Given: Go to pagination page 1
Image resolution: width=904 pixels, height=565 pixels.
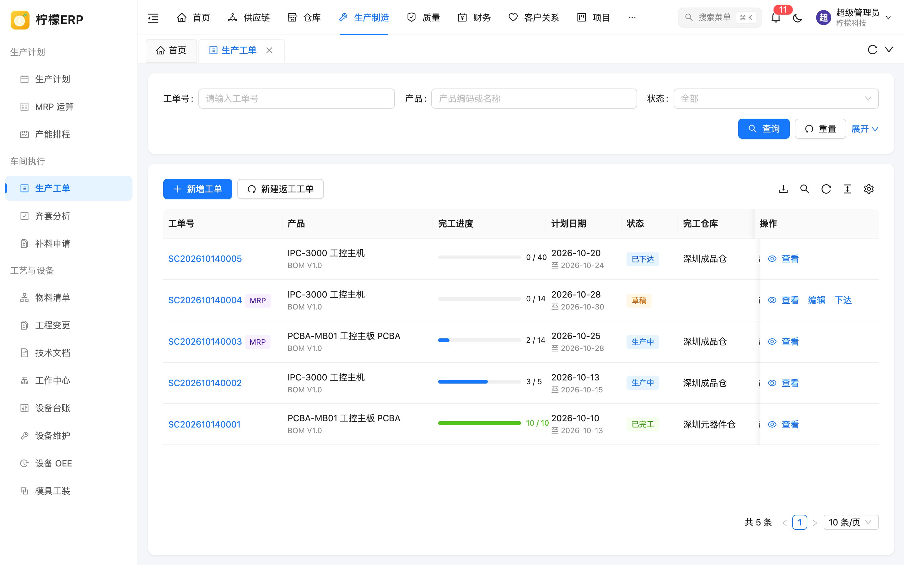Looking at the screenshot, I should coord(799,522).
